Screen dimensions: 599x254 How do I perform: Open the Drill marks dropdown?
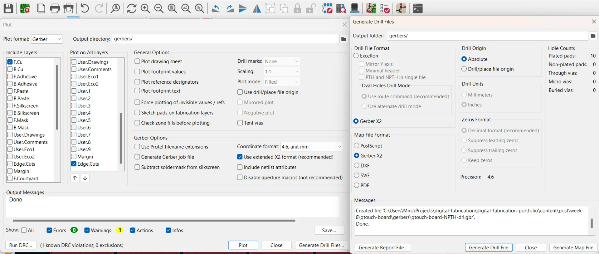[x=282, y=61]
